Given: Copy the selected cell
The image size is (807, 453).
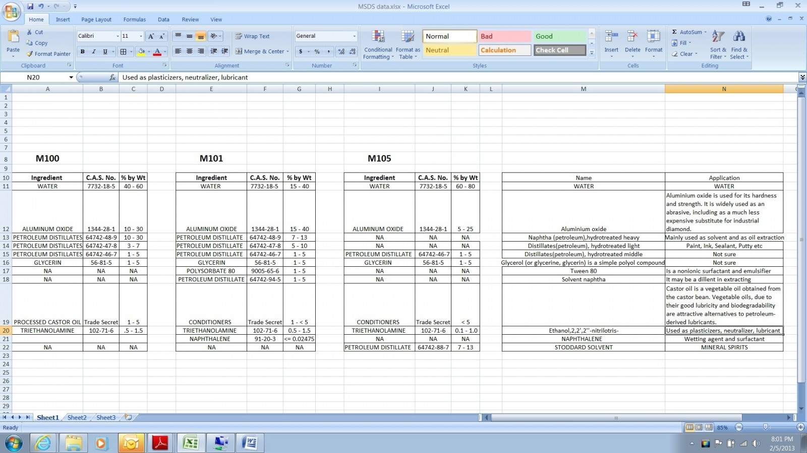Looking at the screenshot, I should 37,43.
